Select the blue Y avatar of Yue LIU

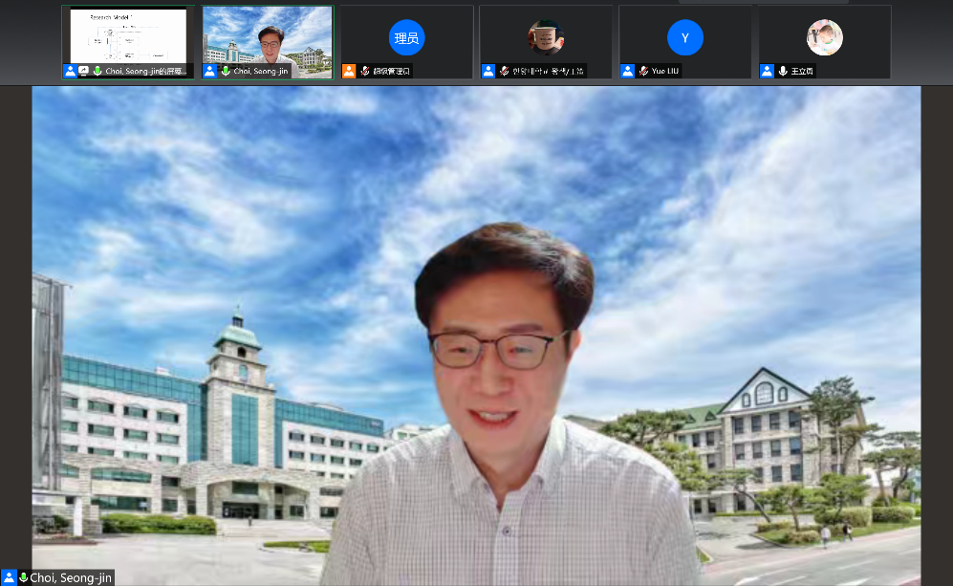click(684, 38)
